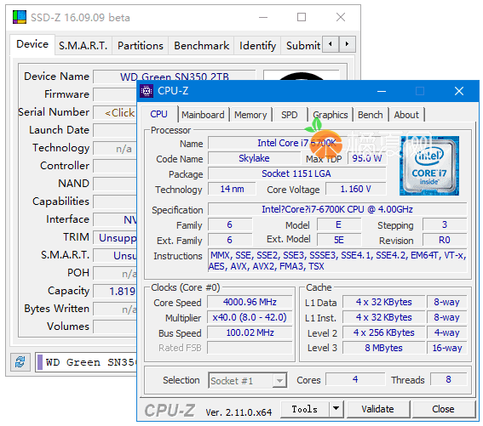Click the '14 nm' technology value

pos(232,189)
